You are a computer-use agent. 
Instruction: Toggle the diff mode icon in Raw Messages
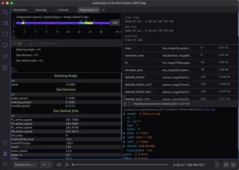click(125, 104)
